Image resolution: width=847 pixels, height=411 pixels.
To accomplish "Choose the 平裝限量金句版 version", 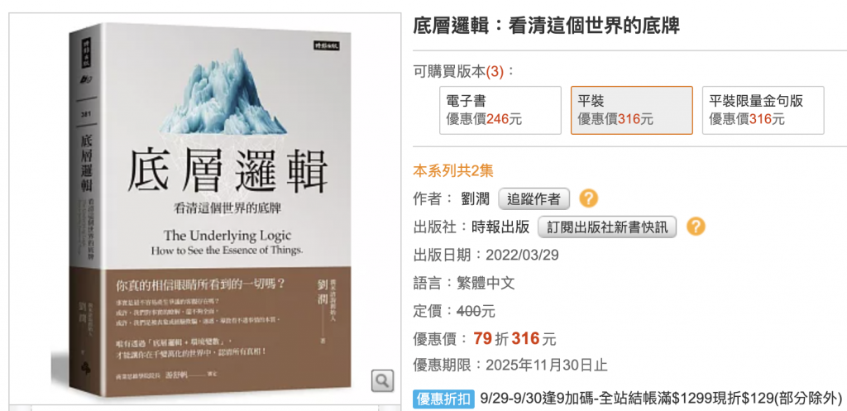I will 763,110.
